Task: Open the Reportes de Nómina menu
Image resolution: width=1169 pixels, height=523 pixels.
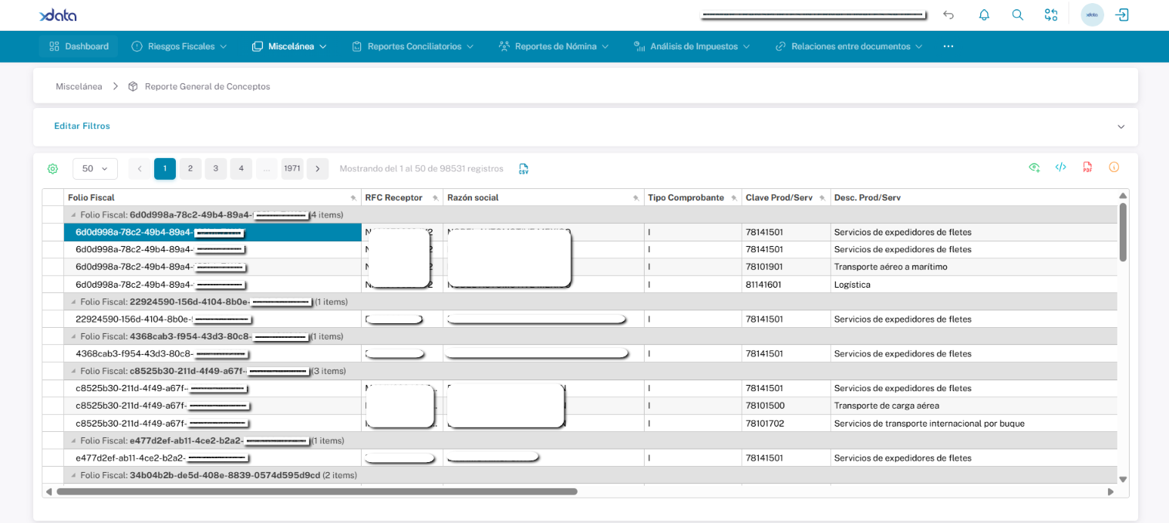Action: [x=554, y=46]
